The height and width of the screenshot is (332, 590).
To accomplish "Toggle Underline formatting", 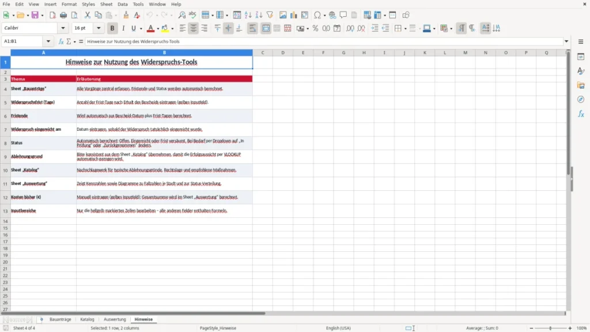I will (134, 28).
